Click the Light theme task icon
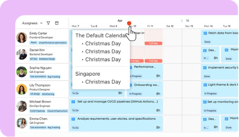239x137 pixels. tap(205, 85)
